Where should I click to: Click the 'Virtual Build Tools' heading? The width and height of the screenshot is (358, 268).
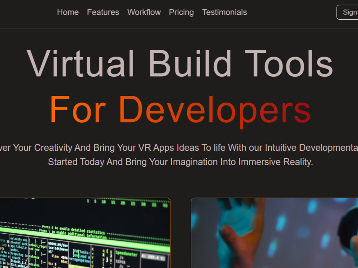(180, 64)
